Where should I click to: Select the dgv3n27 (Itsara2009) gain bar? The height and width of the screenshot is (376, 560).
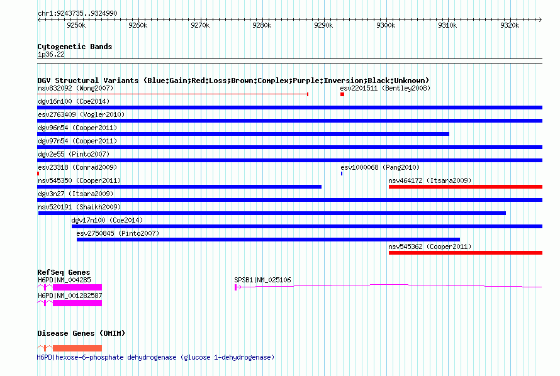pos(289,200)
